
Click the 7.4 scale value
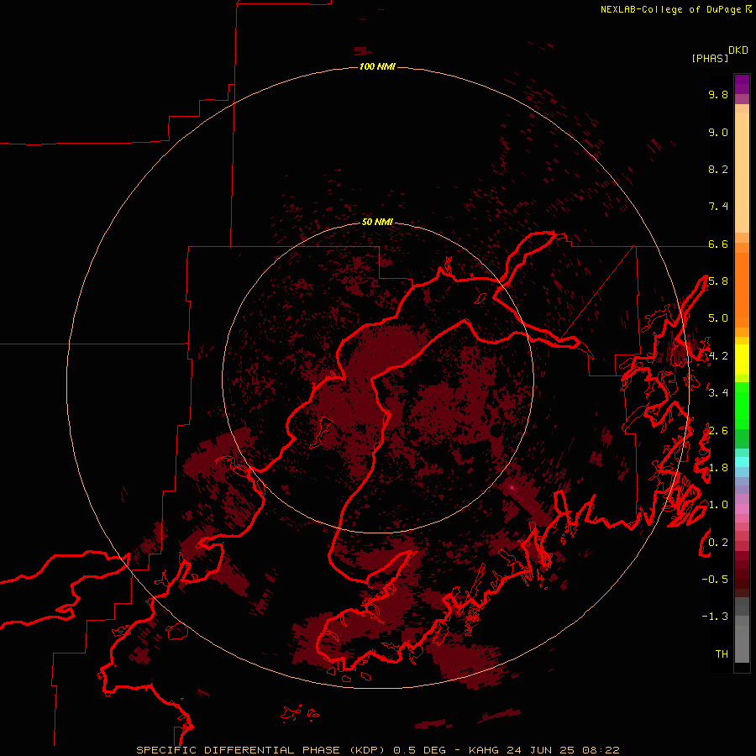click(x=718, y=207)
